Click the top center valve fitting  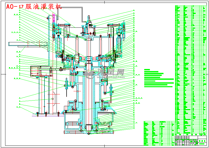[89, 22]
